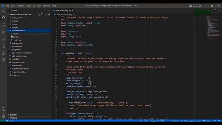Open Customize Layout icon
The height and width of the screenshot is (125, 222).
[200, 6]
